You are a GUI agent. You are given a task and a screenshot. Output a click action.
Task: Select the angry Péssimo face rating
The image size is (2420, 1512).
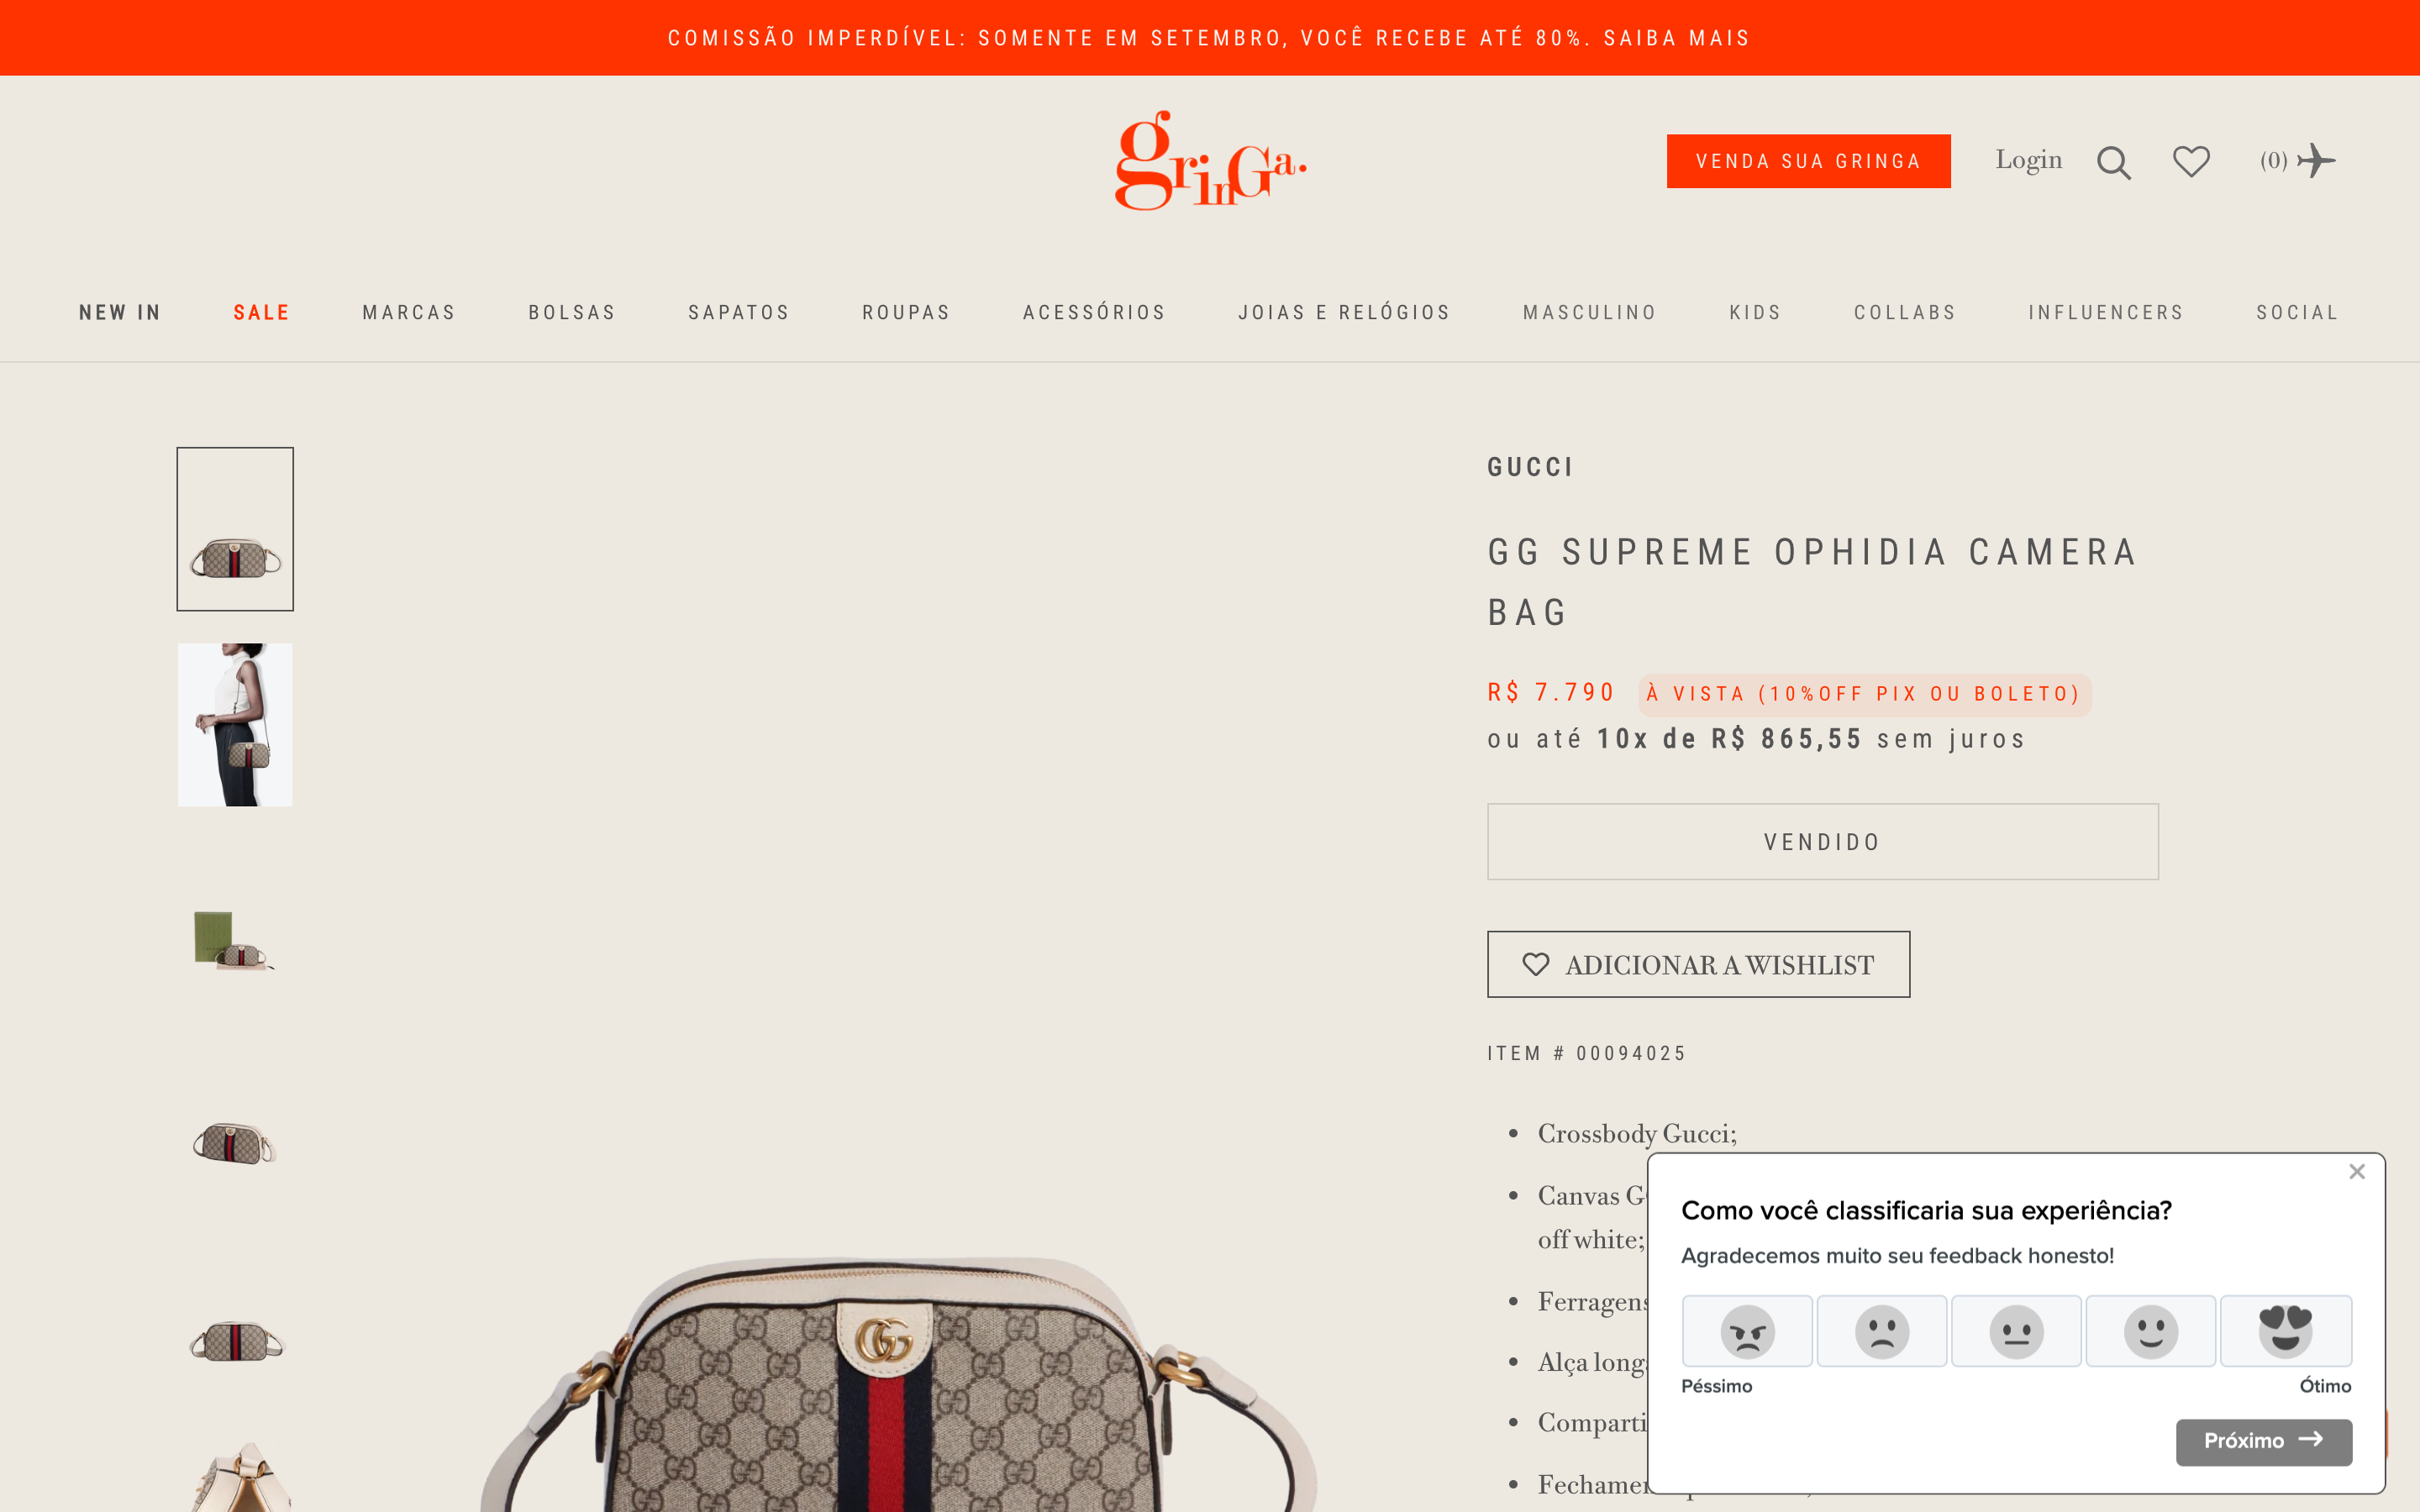tap(1747, 1331)
